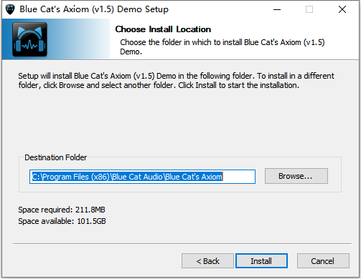Screen dimensions: 361x279
Task: Click the 'Setup will install' instruction text
Action: pyautogui.click(x=177, y=80)
